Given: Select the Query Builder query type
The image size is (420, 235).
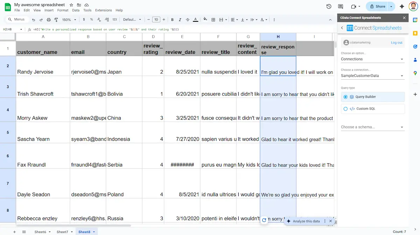Looking at the screenshot, I should click(x=373, y=97).
